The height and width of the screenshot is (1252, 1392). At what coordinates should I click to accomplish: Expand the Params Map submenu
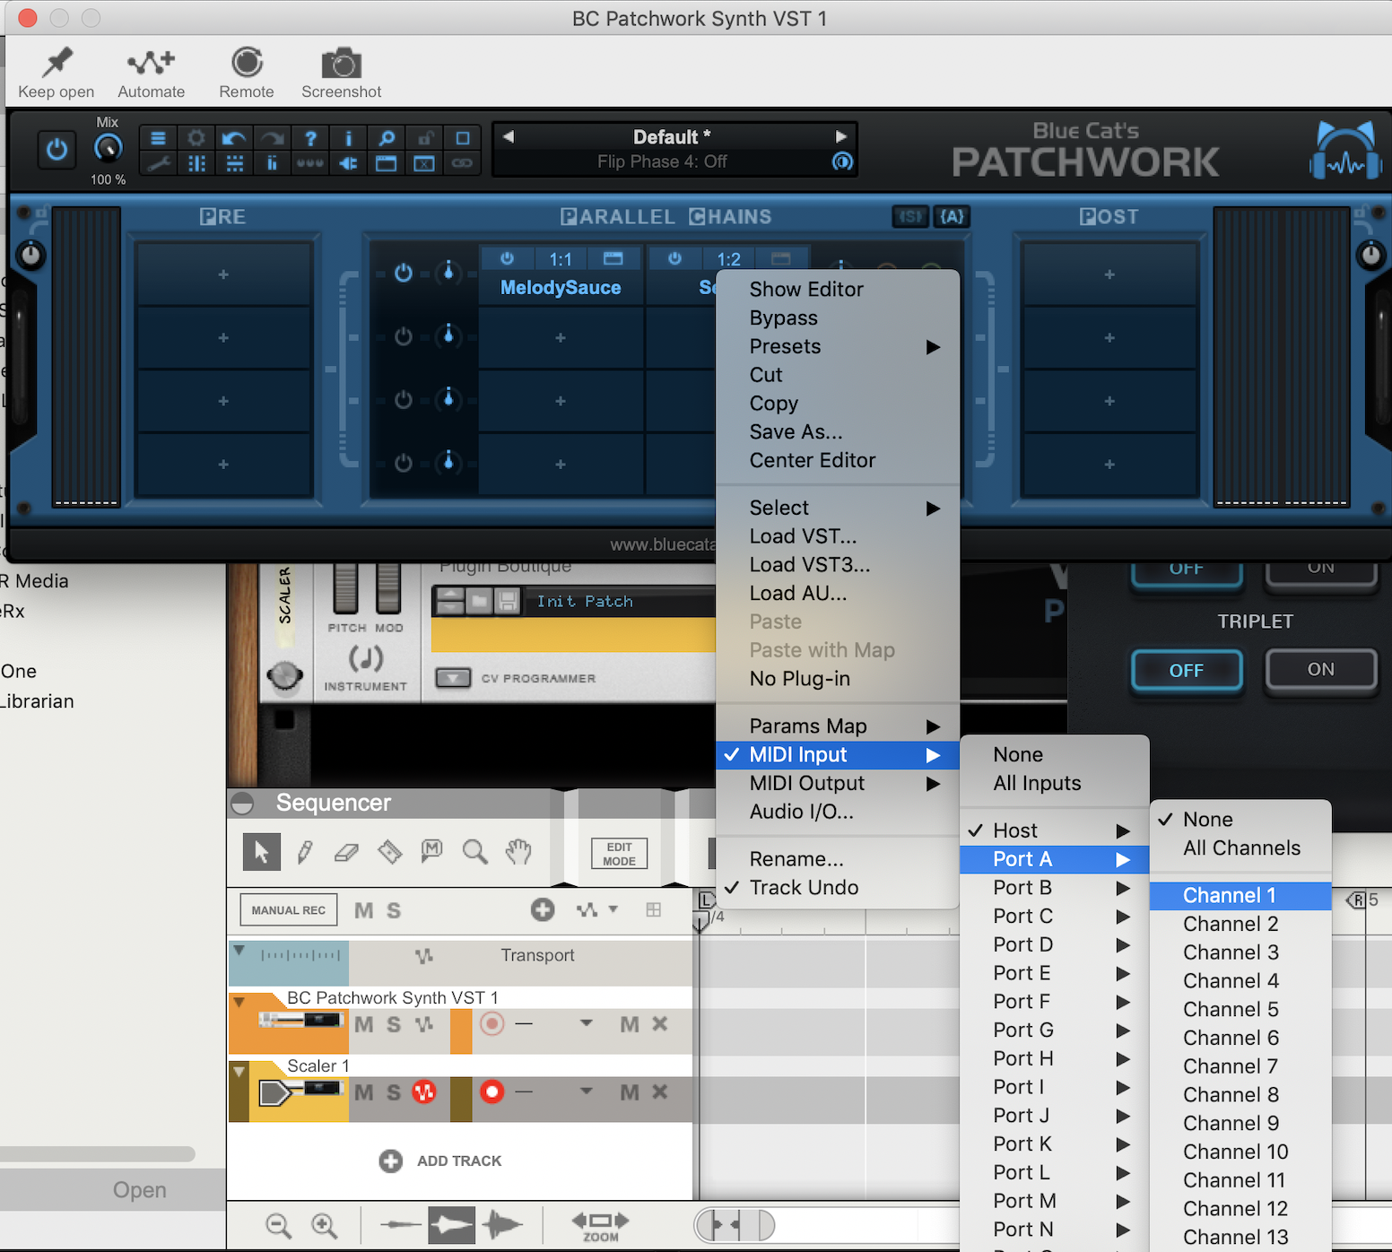(x=838, y=726)
